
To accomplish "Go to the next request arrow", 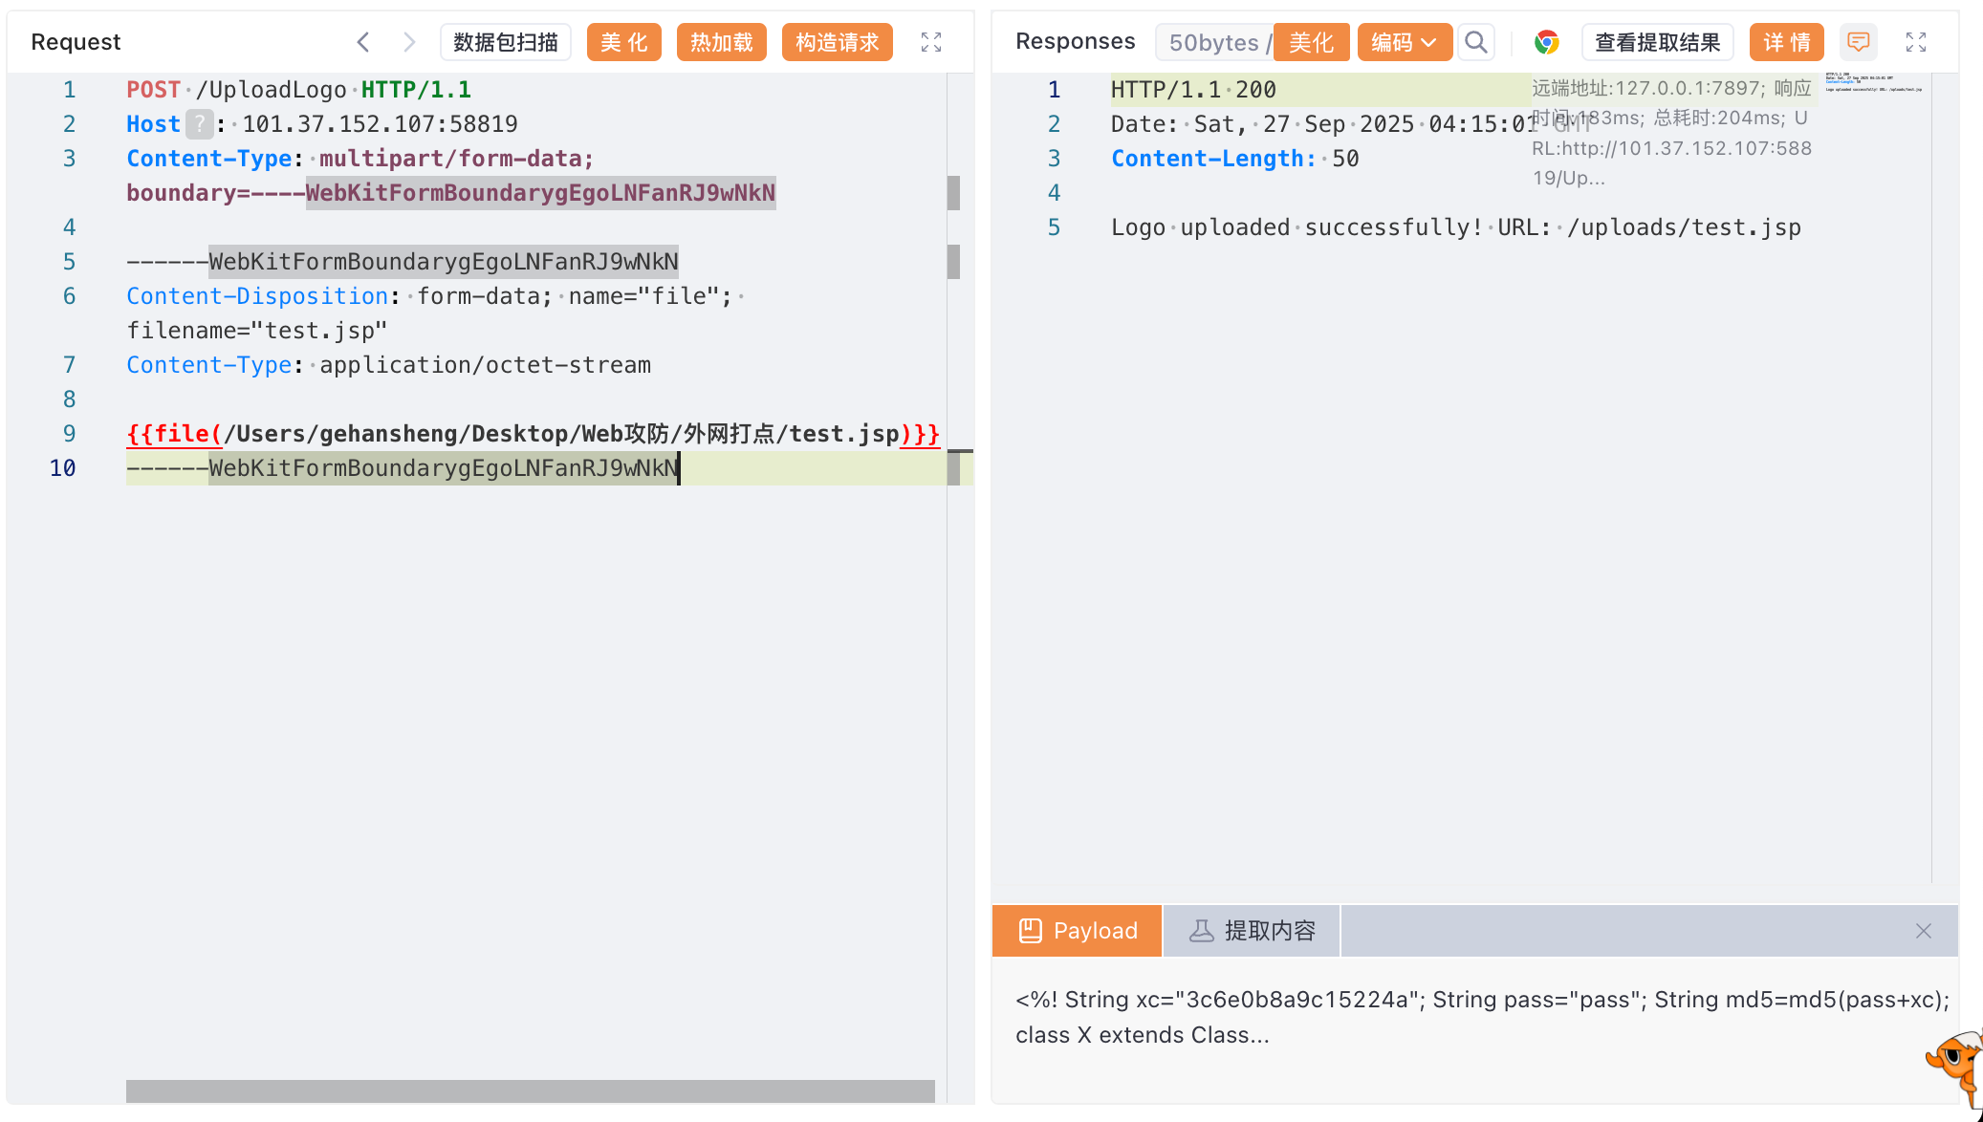I will [x=409, y=42].
